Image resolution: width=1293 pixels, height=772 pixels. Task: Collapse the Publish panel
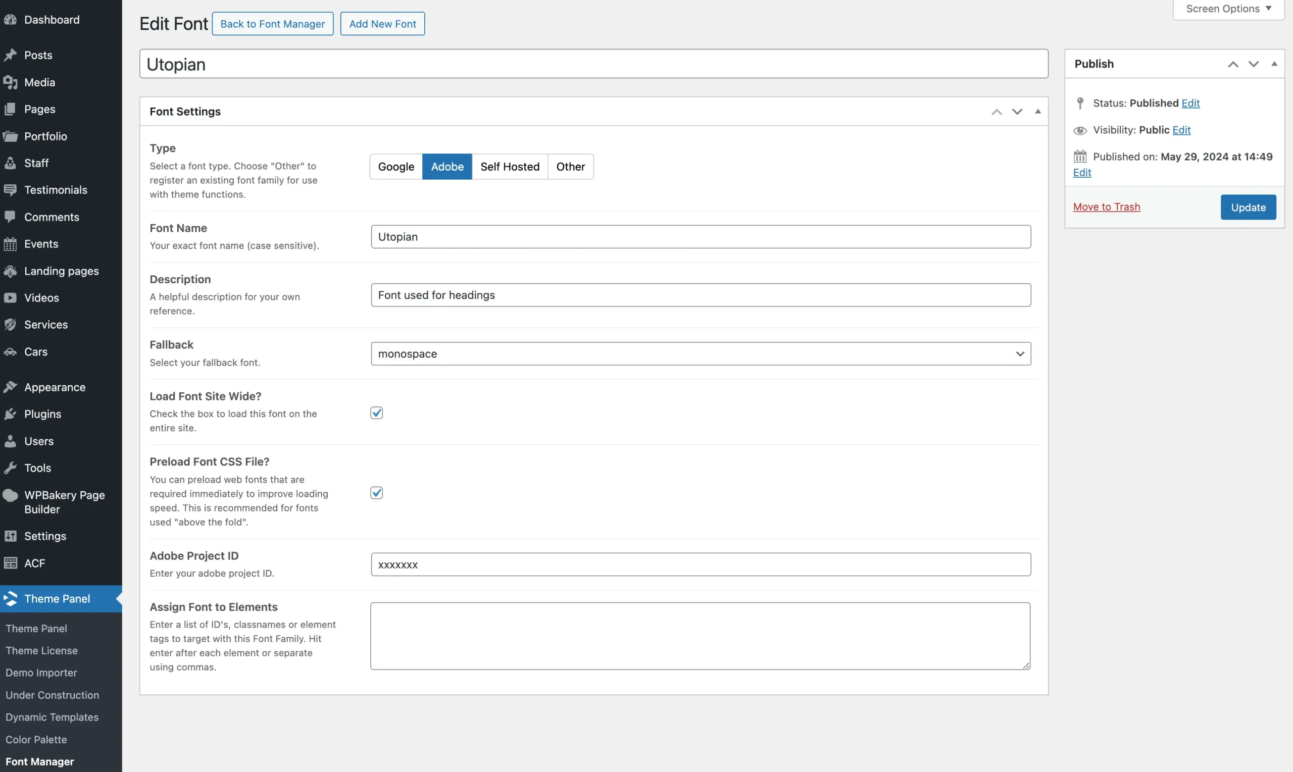tap(1274, 64)
